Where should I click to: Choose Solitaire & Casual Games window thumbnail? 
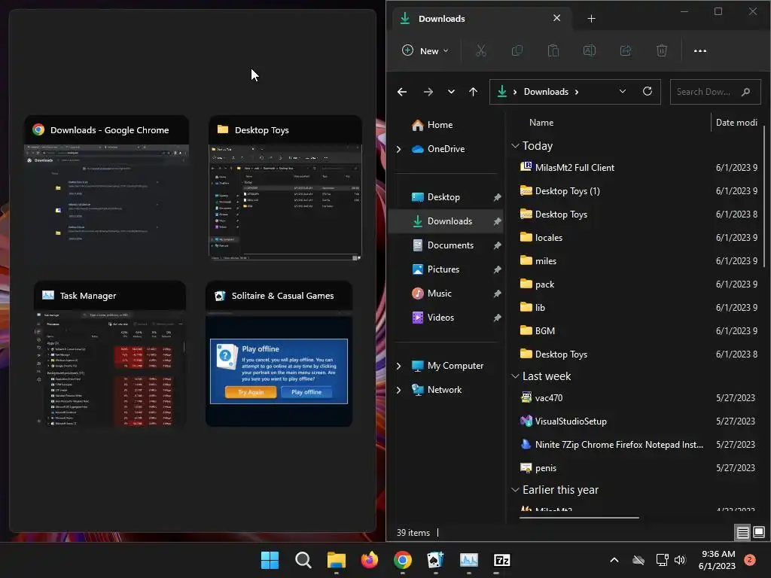(279, 354)
